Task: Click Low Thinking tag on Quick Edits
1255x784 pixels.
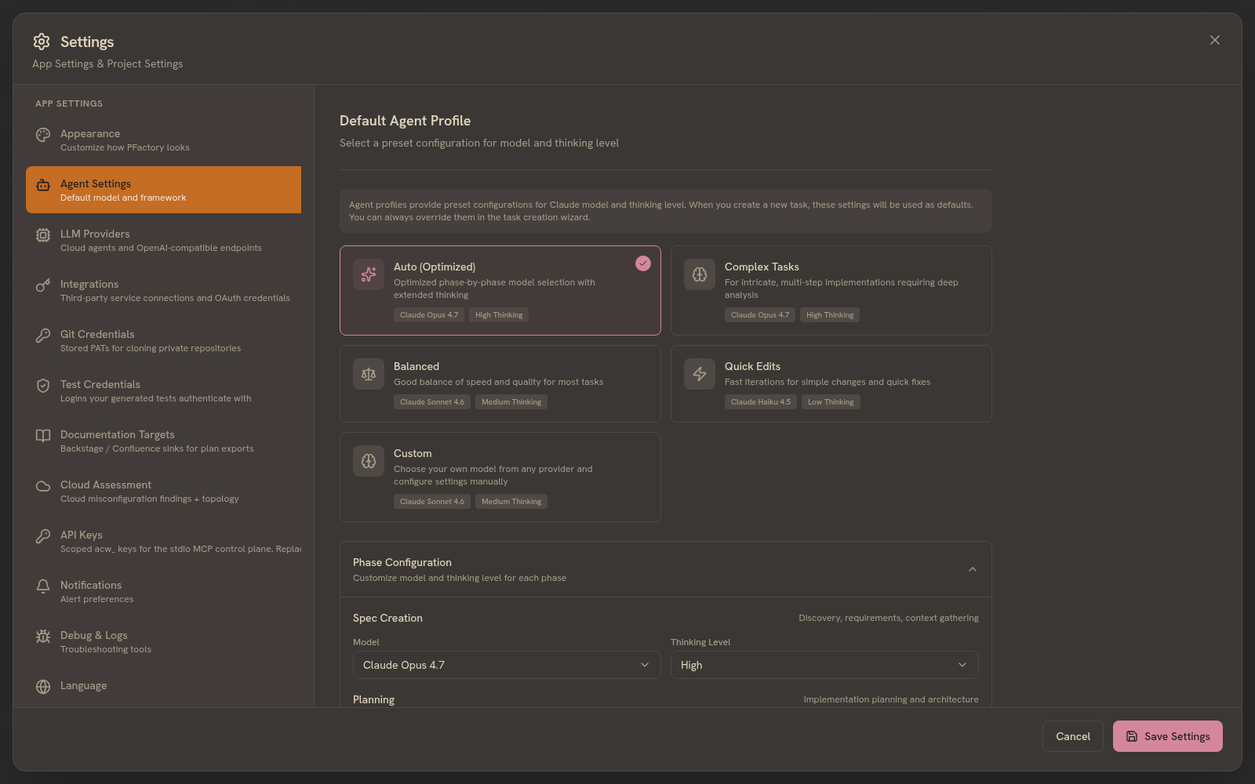Action: (x=831, y=402)
